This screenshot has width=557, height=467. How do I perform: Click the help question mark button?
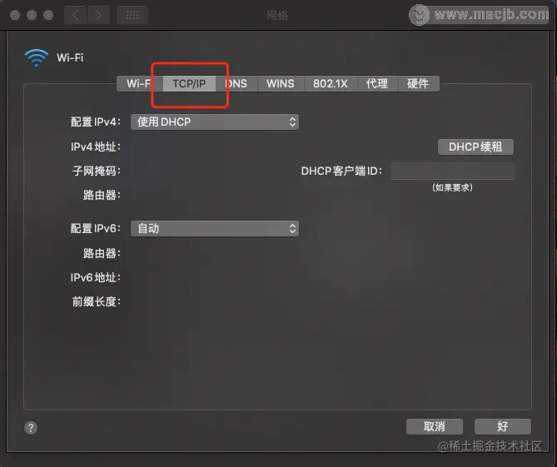click(x=31, y=428)
